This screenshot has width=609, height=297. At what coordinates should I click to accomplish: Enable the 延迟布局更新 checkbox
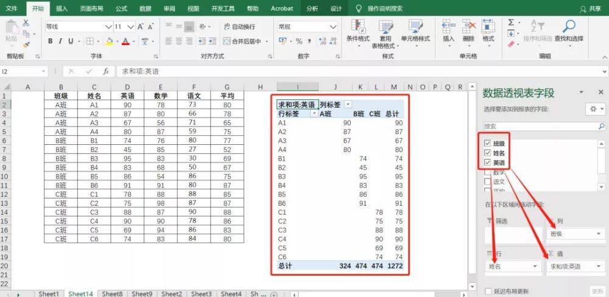(488, 291)
